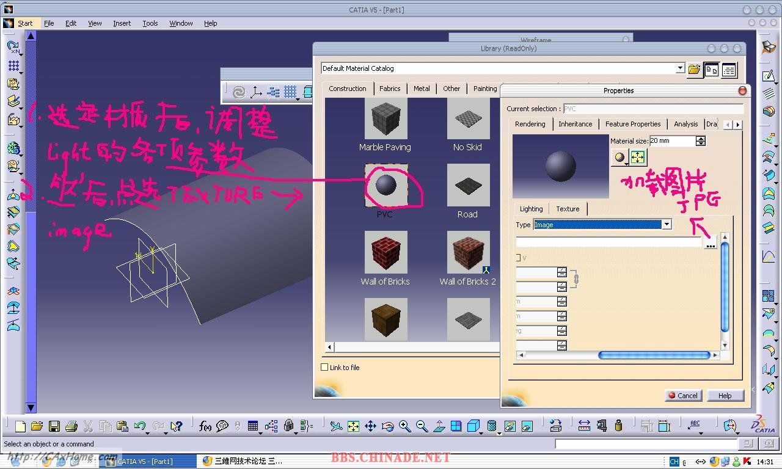Expand the texture Type Image dropdown
Image resolution: width=782 pixels, height=469 pixels.
coord(667,224)
